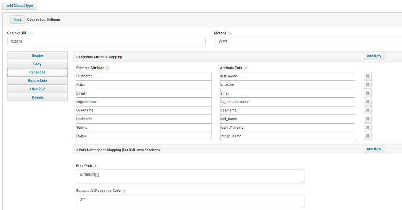The height and width of the screenshot is (210, 402).
Task: Click the Add Object Type button
Action: click(20, 6)
